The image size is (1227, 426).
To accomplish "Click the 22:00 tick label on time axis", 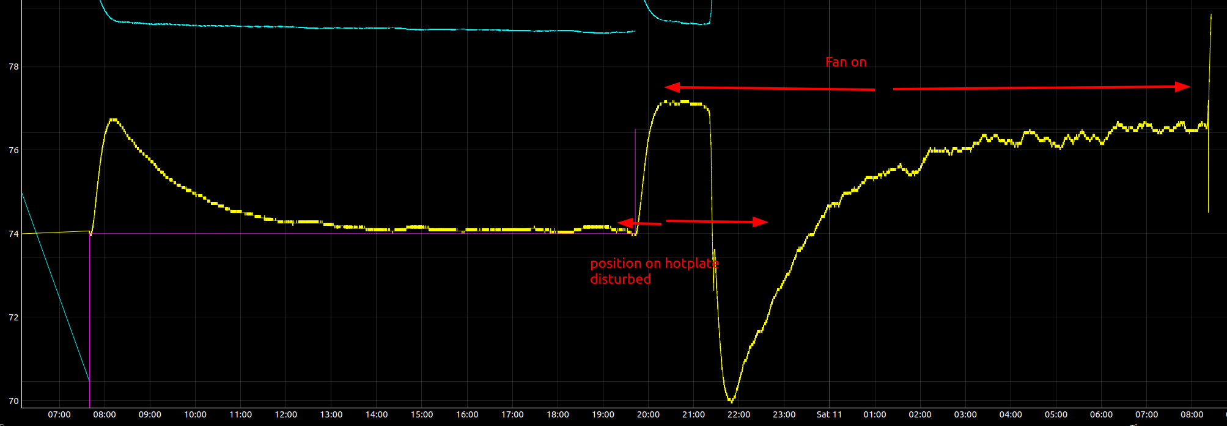I will (739, 414).
